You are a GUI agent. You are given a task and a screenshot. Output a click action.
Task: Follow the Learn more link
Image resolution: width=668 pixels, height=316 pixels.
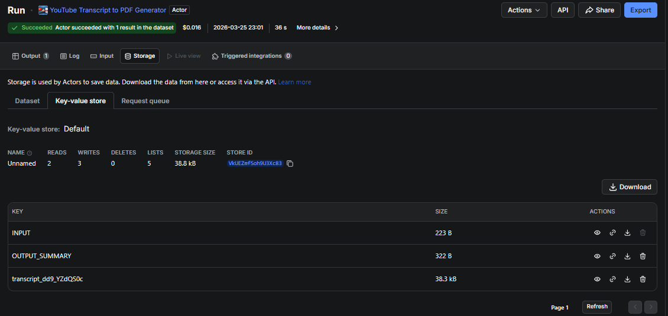pyautogui.click(x=294, y=82)
